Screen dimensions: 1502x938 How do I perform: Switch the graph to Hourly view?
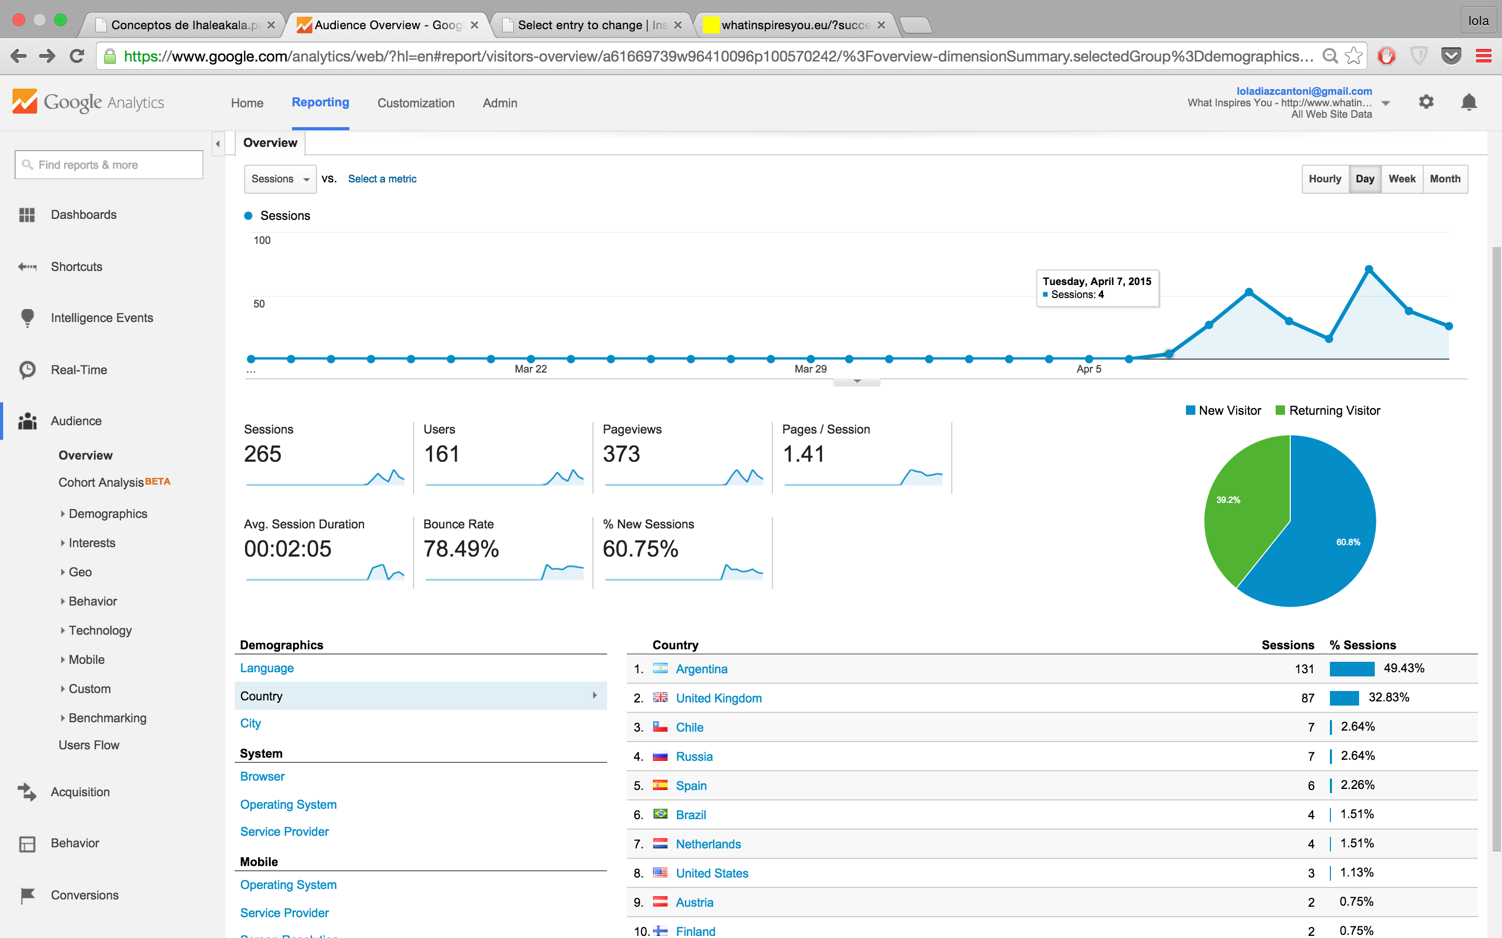pyautogui.click(x=1325, y=179)
